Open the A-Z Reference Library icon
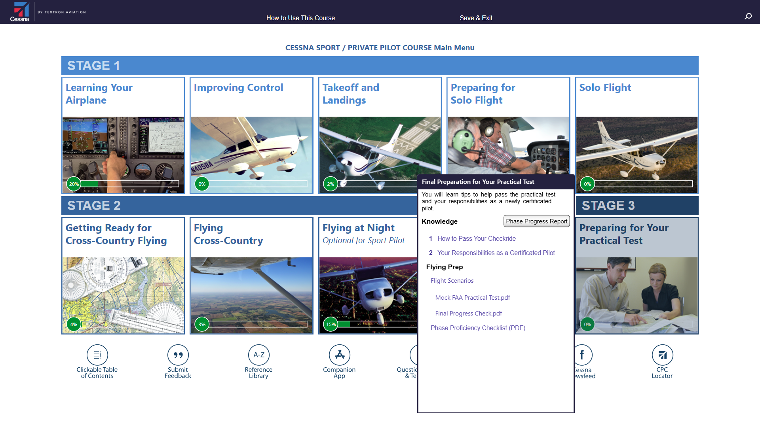This screenshot has height=427, width=760. tap(258, 355)
